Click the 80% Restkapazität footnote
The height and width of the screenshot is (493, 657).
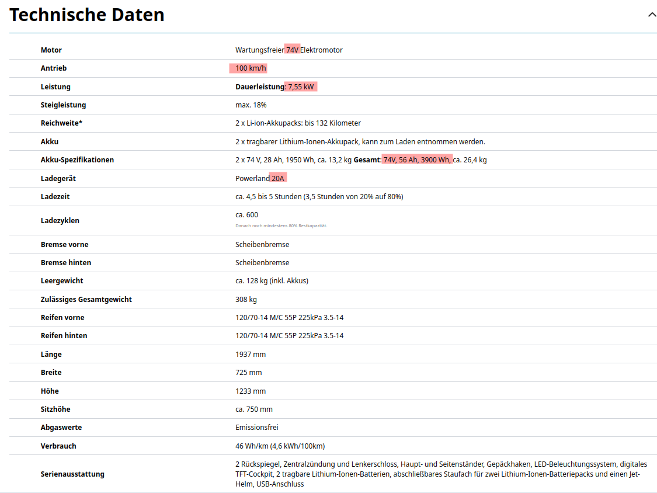(x=281, y=225)
